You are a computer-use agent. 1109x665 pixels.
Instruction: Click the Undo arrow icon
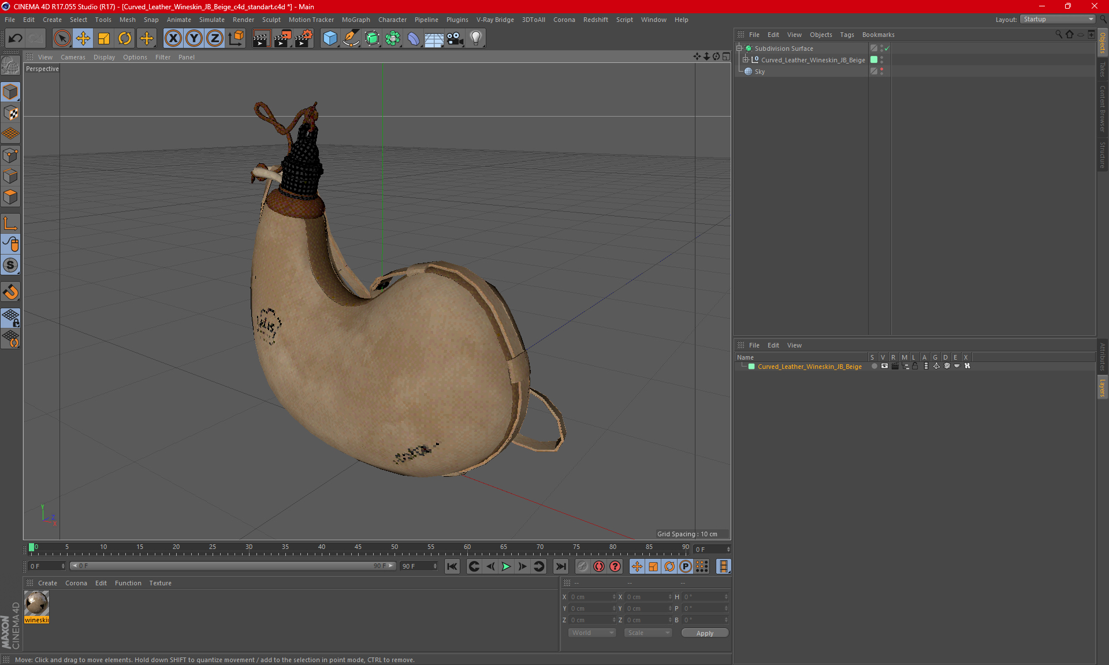coord(16,38)
